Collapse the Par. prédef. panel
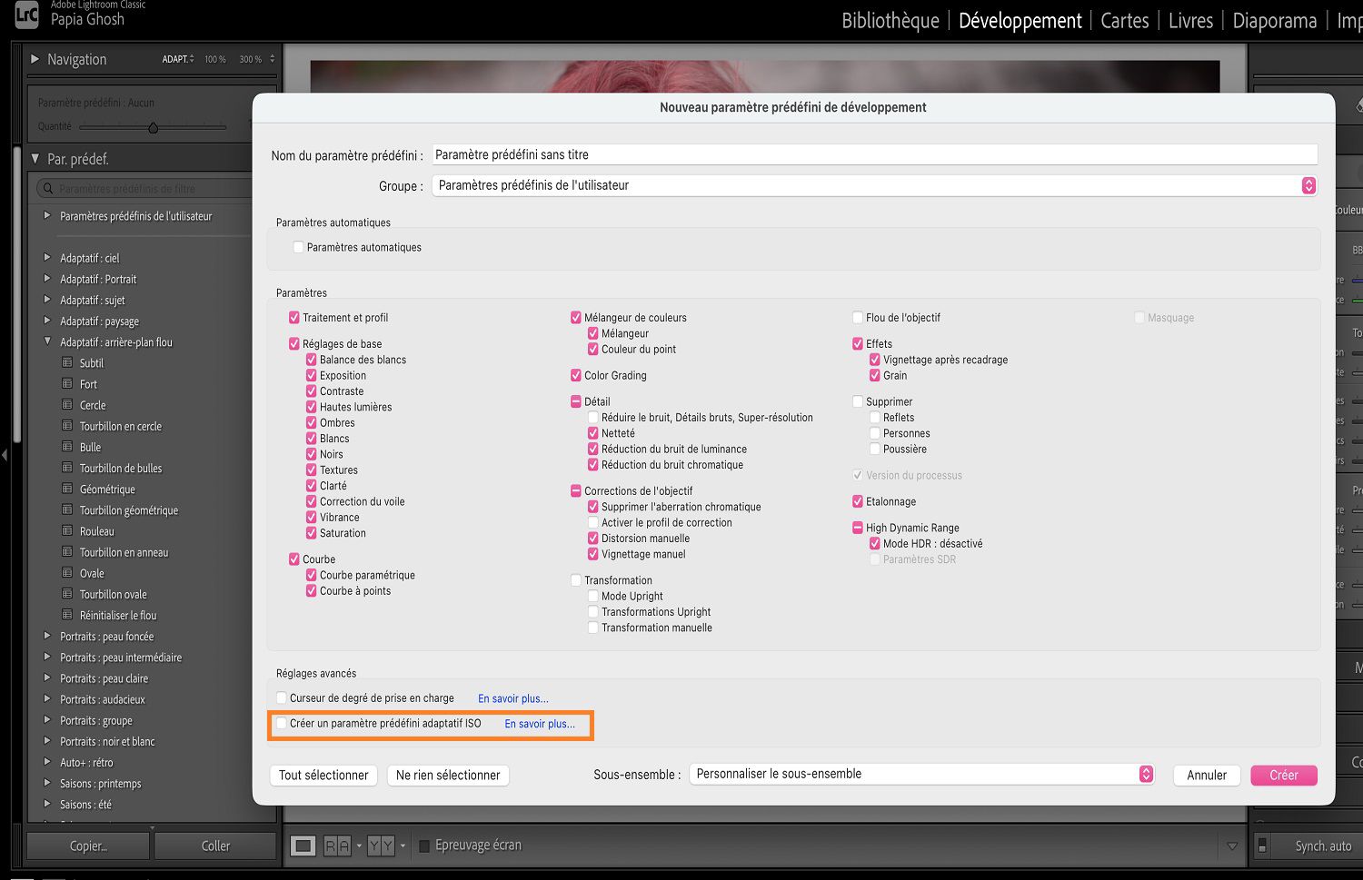This screenshot has width=1363, height=880. coord(35,158)
